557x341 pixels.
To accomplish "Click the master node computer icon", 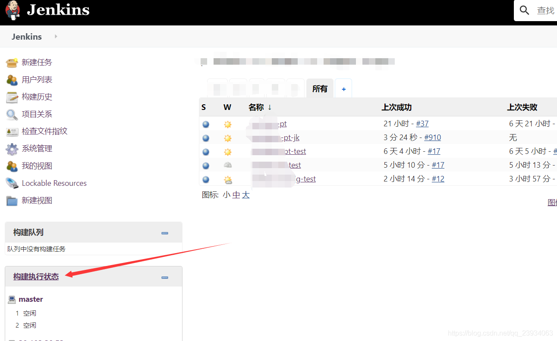I will [x=12, y=299].
